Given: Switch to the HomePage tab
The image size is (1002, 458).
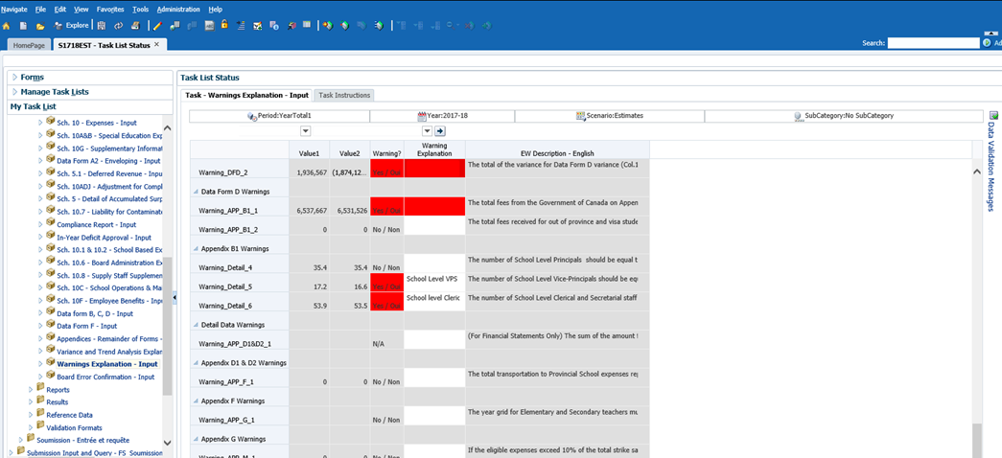Looking at the screenshot, I should tap(29, 45).
